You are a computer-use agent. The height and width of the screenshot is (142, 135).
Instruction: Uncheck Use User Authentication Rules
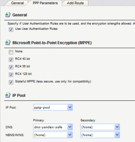[11, 29]
